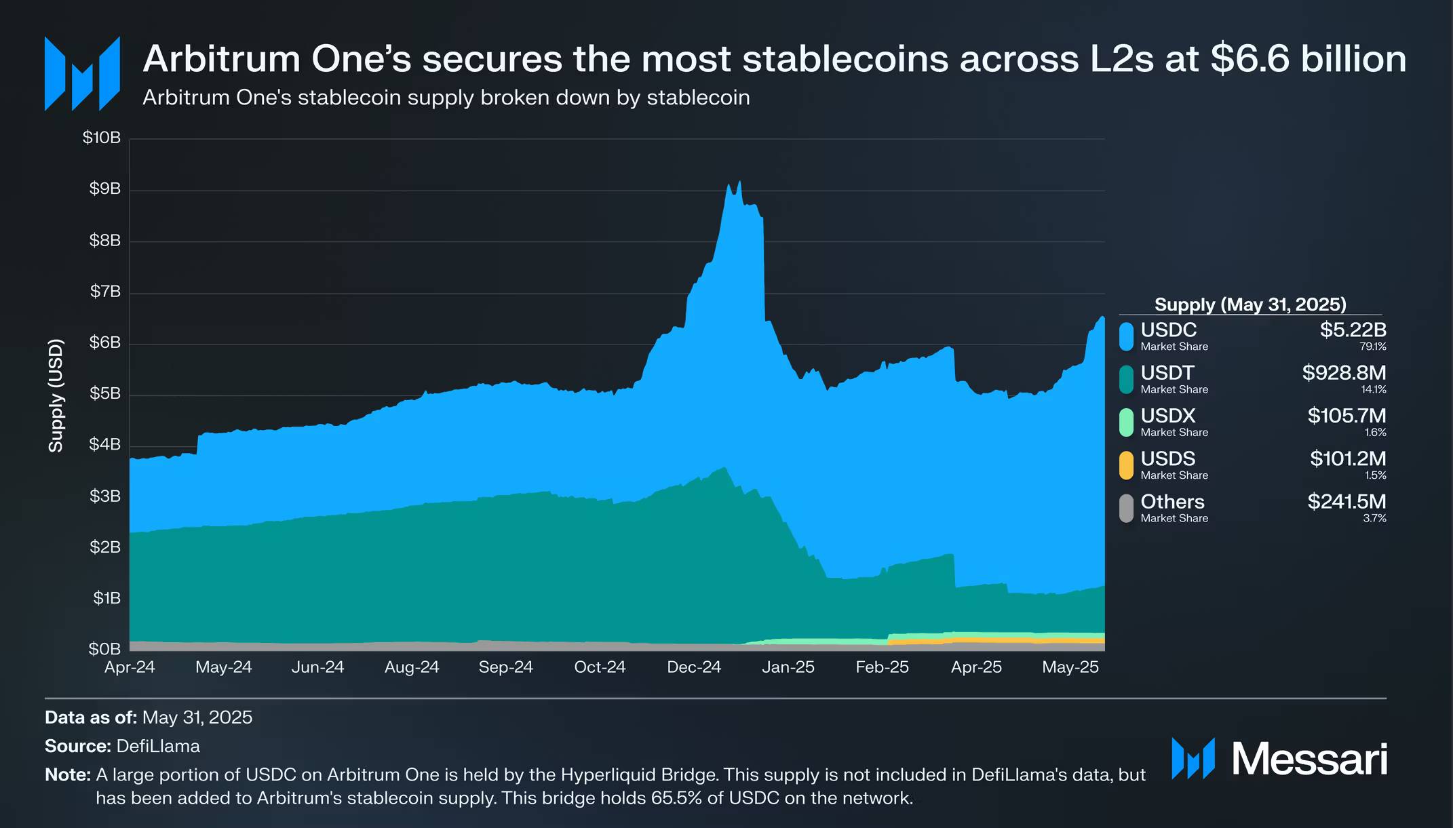
Task: Click the Supply (USD) axis title
Action: click(56, 395)
